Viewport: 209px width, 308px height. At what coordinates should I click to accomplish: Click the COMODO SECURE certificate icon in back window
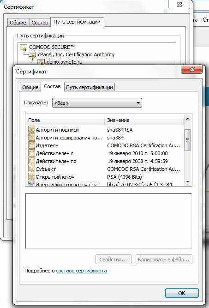tap(24, 48)
